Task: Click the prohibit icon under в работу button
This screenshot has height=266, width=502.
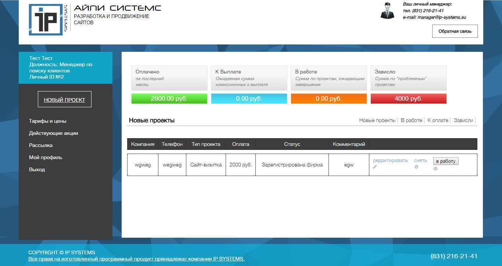Action: [436, 169]
